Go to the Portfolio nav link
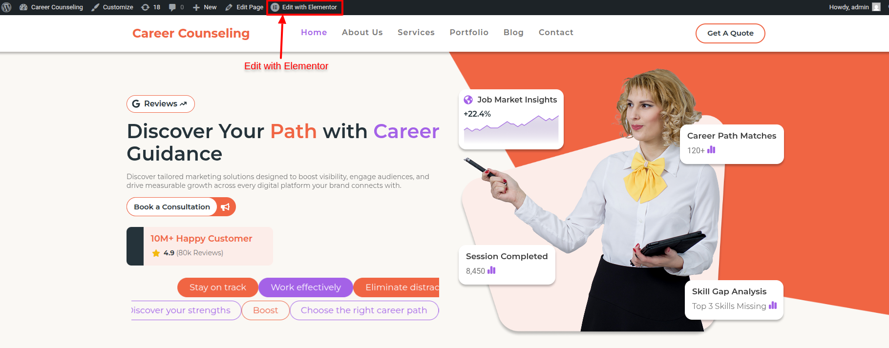Viewport: 889px width, 348px height. (469, 32)
